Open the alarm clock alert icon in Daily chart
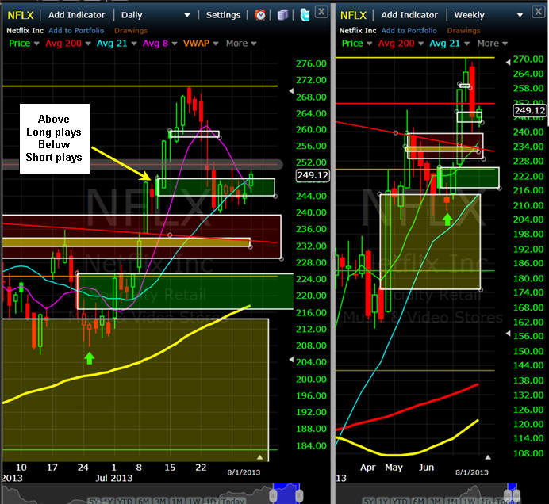The width and height of the screenshot is (549, 504). click(259, 15)
